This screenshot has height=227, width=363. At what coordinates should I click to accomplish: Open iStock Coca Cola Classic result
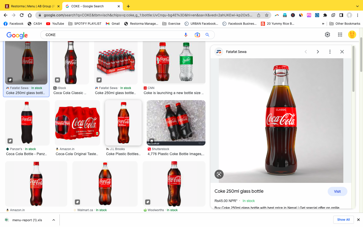click(x=70, y=93)
